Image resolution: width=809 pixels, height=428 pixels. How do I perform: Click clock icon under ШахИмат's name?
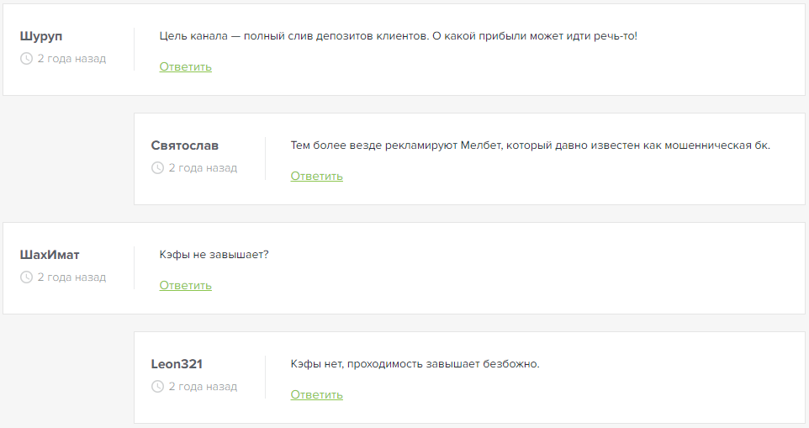(x=26, y=277)
